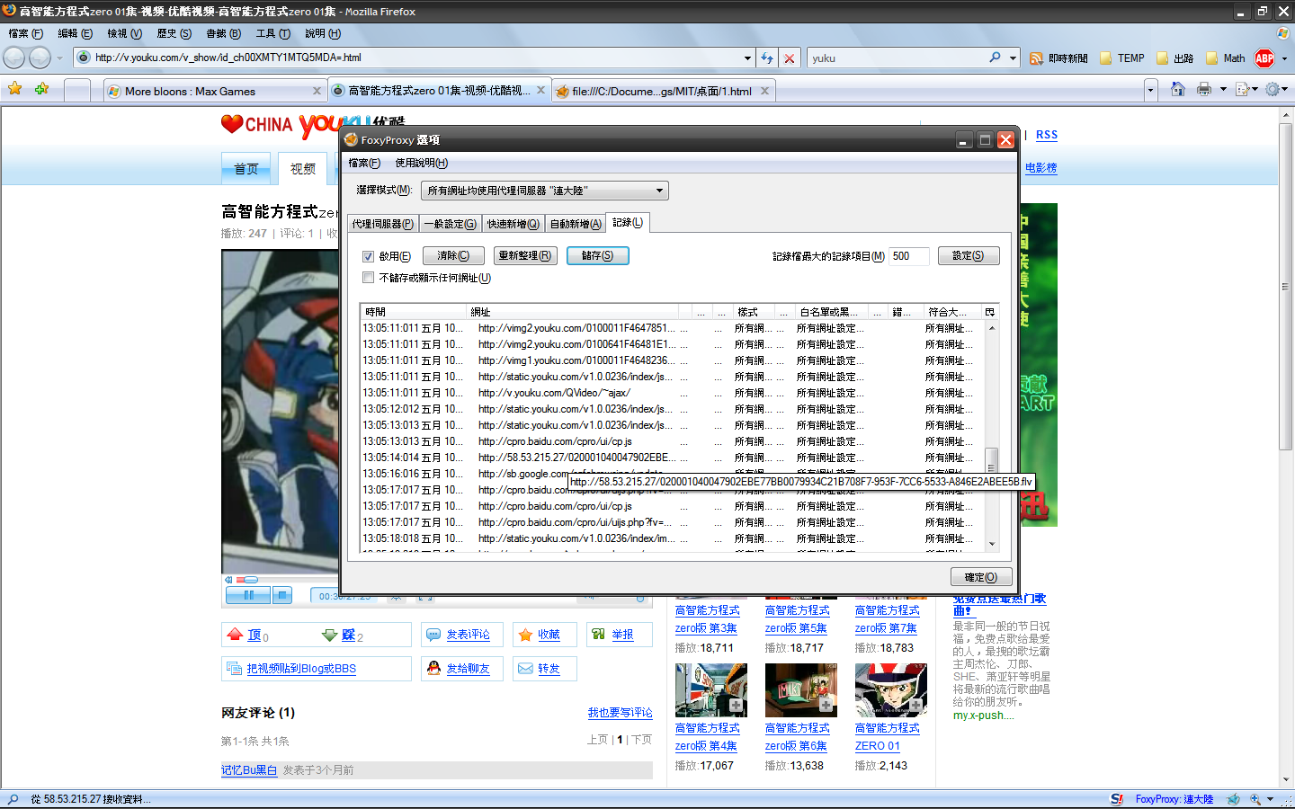Click the page tools gear icon

[x=1273, y=89]
